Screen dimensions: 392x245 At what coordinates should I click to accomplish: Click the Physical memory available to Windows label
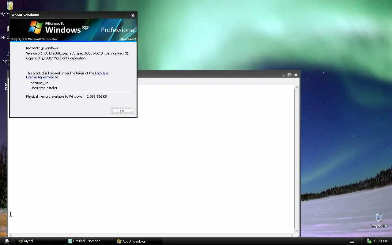click(x=55, y=96)
